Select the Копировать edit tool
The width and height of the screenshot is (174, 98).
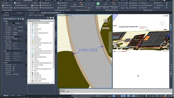click(133, 5)
